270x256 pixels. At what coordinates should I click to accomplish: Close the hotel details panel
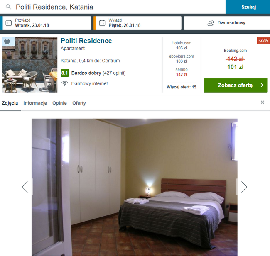(x=263, y=102)
